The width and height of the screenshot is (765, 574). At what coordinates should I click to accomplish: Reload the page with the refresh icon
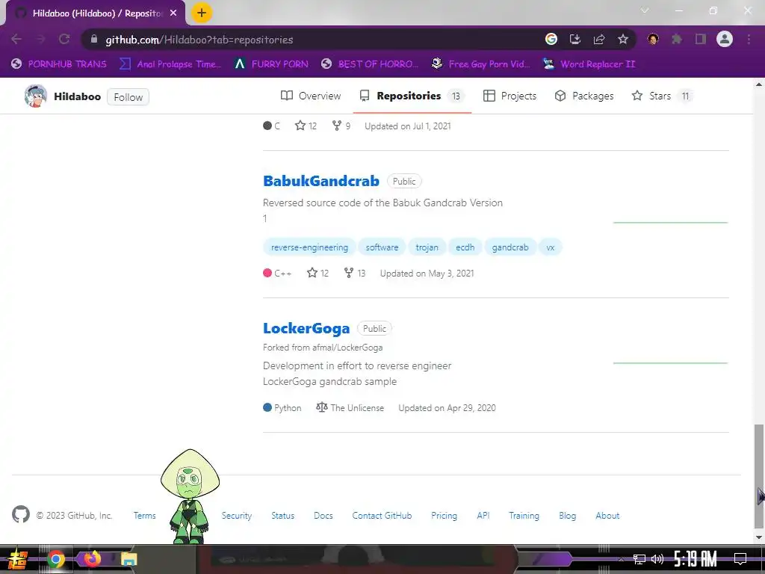[x=64, y=39]
